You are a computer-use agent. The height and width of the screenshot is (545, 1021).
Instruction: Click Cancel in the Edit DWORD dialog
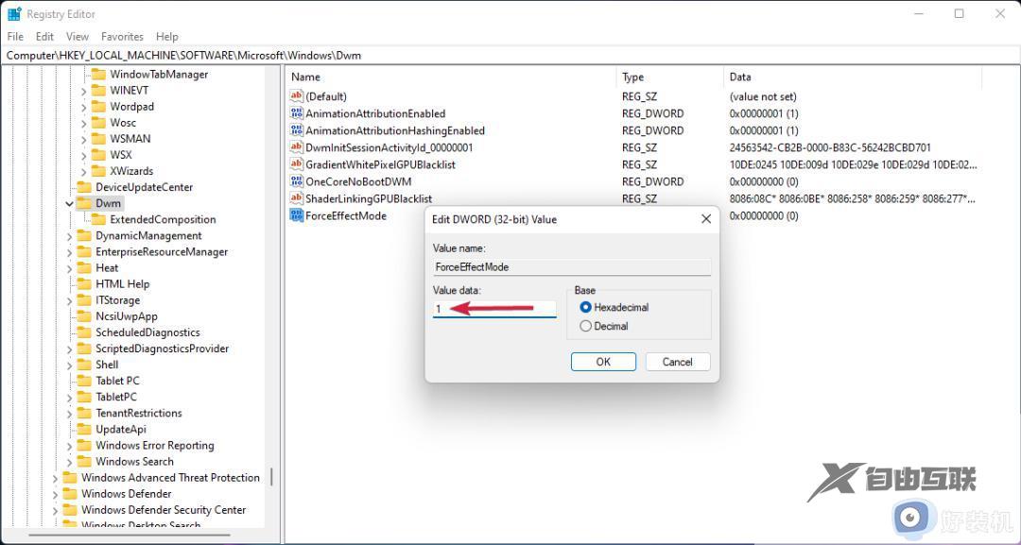tap(678, 361)
